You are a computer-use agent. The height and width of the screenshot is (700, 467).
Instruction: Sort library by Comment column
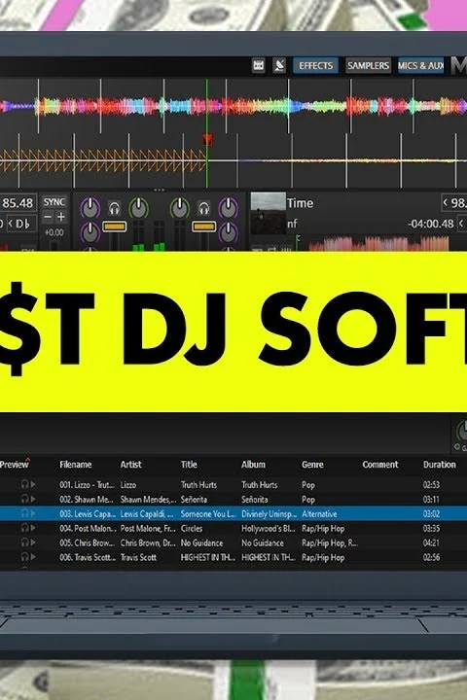click(x=379, y=465)
